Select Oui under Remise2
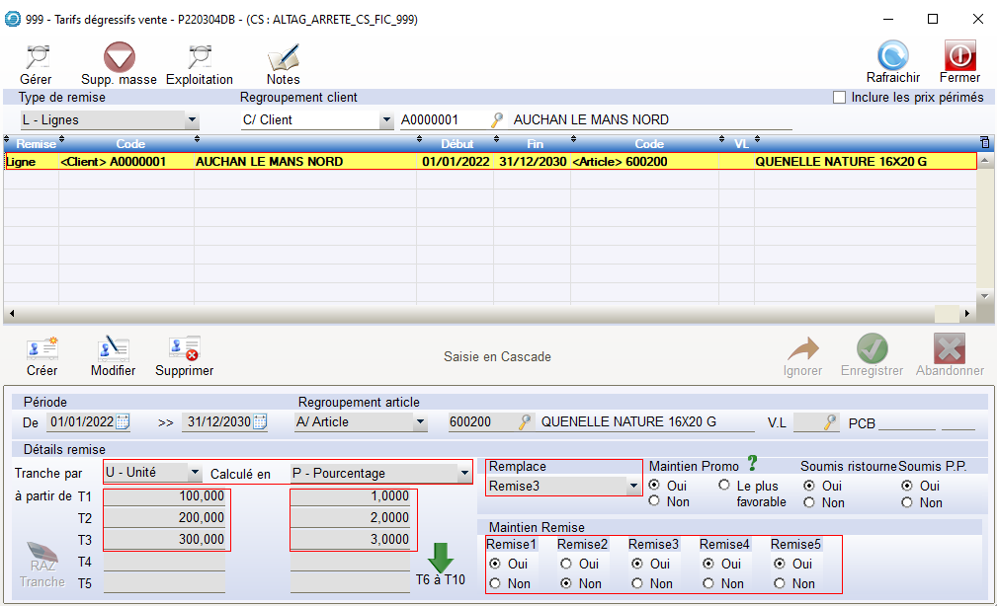The width and height of the screenshot is (998, 606). click(566, 565)
